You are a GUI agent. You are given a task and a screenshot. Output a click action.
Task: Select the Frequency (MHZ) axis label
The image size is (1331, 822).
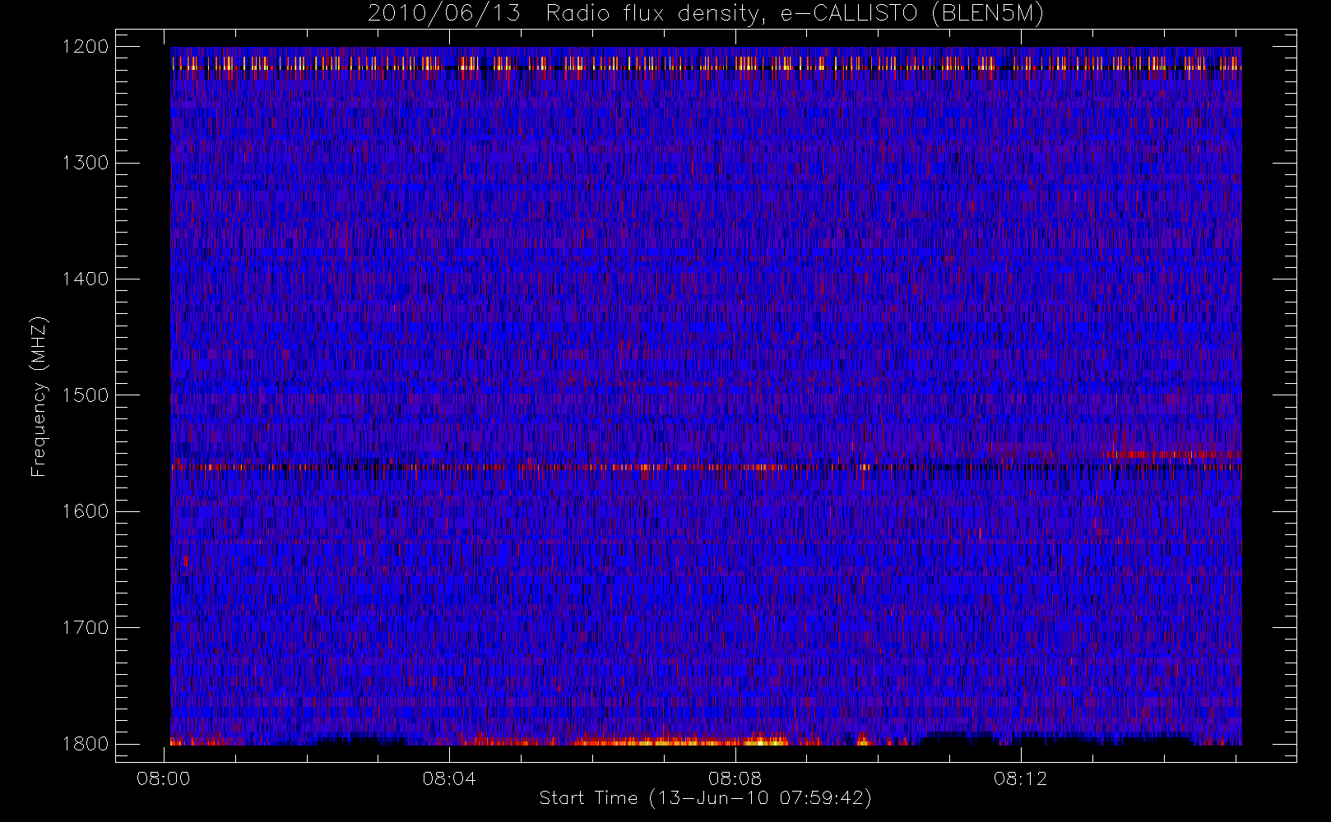click(38, 396)
